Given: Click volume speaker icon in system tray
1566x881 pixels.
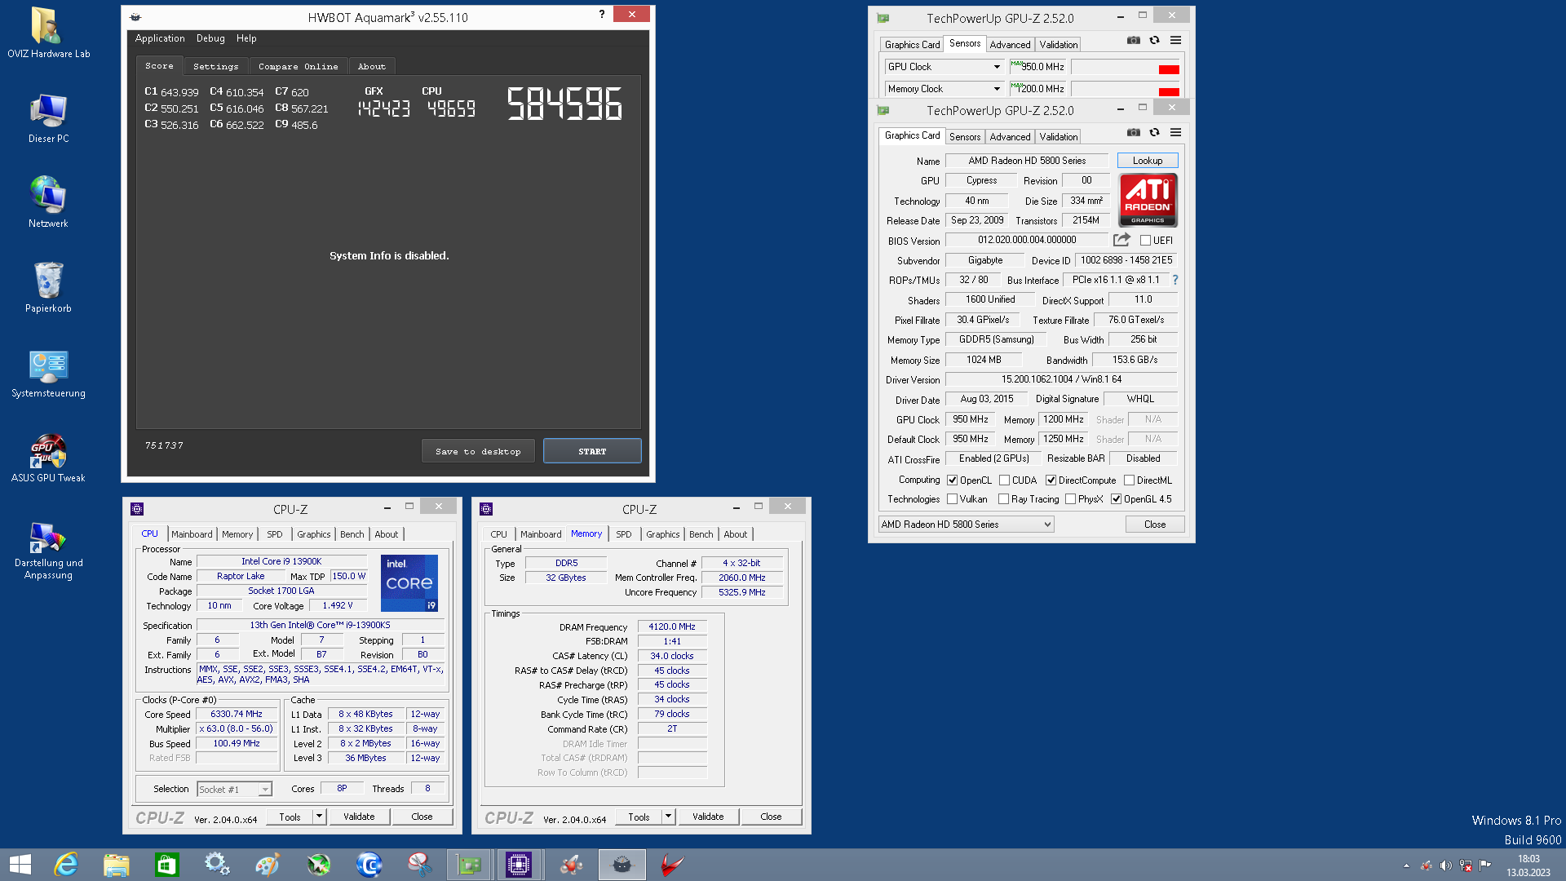Looking at the screenshot, I should pos(1445,866).
